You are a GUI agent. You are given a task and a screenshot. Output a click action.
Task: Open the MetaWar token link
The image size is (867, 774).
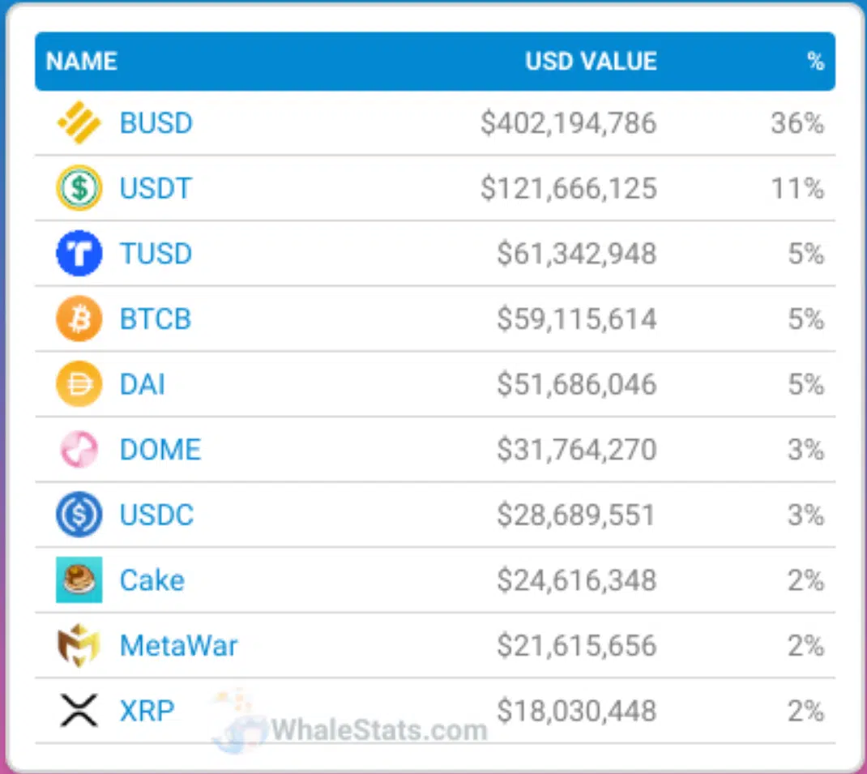178,646
